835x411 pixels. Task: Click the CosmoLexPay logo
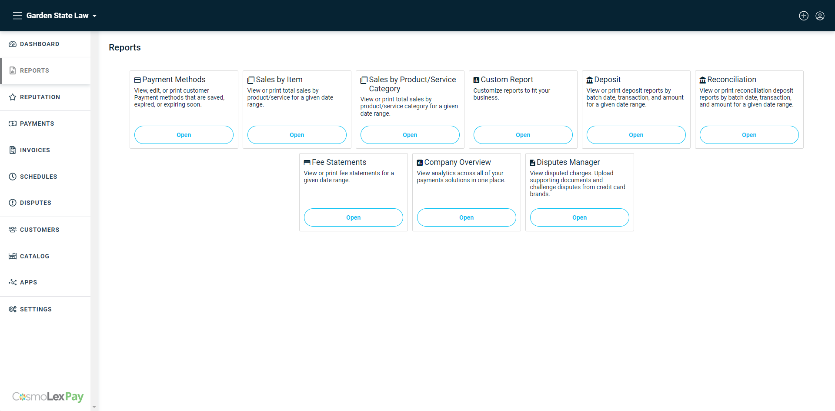pyautogui.click(x=48, y=397)
